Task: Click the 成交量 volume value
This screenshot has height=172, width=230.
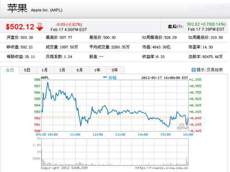Action: [62, 47]
